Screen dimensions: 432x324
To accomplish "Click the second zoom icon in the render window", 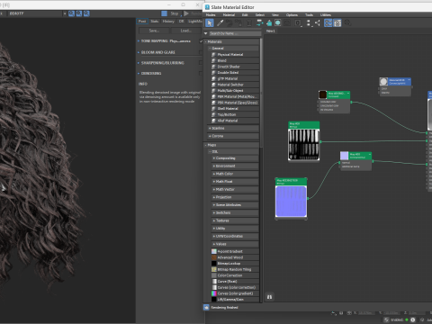I will tap(79, 13).
